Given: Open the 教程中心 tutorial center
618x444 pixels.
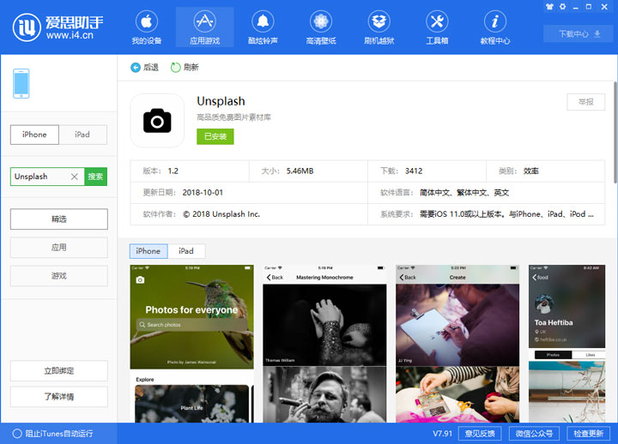Looking at the screenshot, I should [495, 27].
